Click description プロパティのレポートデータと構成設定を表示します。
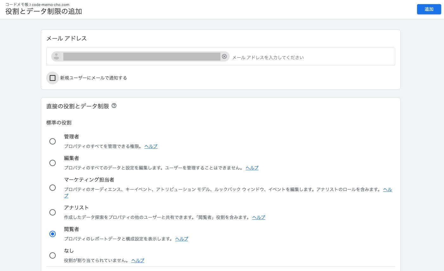 [x=118, y=239]
